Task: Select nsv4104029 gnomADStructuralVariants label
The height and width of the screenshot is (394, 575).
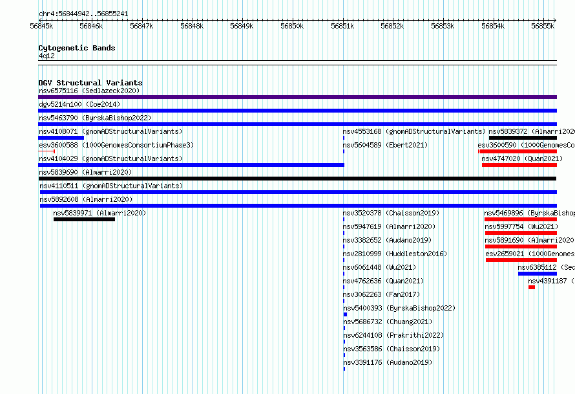Action: tap(110, 159)
